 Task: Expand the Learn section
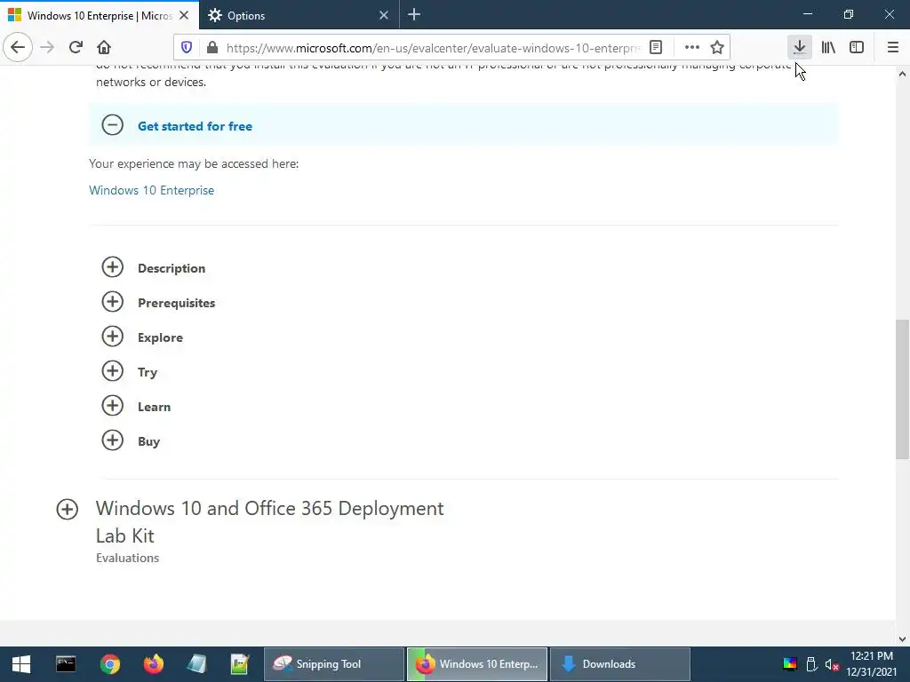pos(113,406)
